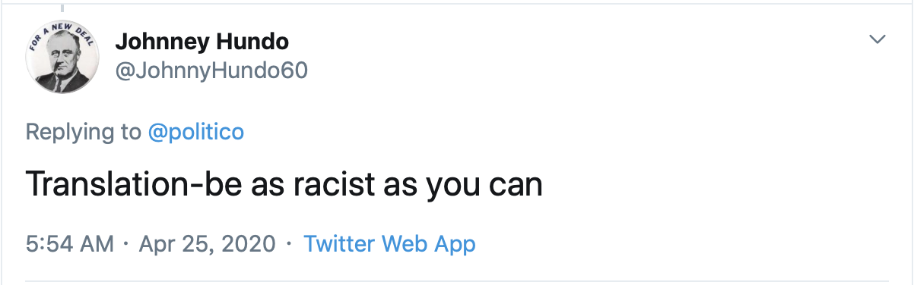Screen dimensions: 914x285
Task: Open the Twitter Web App source link
Action: (x=389, y=244)
